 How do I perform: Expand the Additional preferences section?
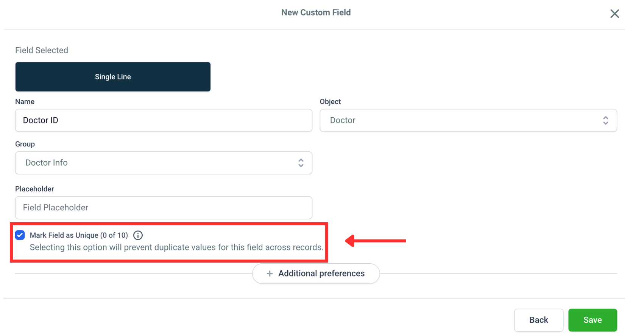click(x=316, y=274)
